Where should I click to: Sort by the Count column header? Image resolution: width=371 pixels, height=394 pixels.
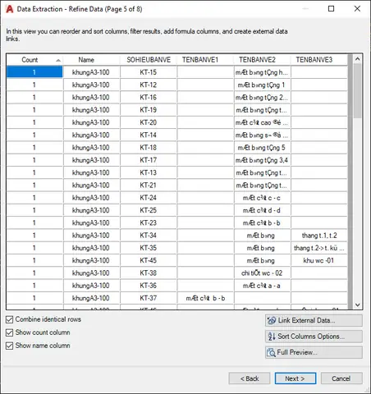tap(34, 60)
